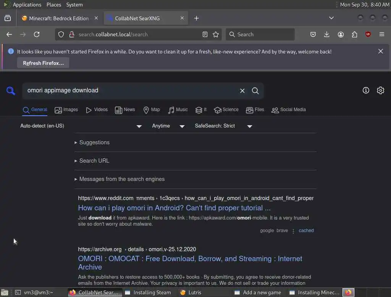Go back to the previous page
Viewport: 391px width, 297px height.
(9, 34)
